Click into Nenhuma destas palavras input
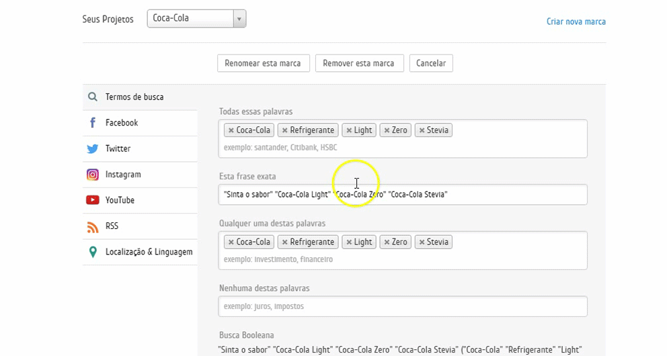 click(402, 306)
